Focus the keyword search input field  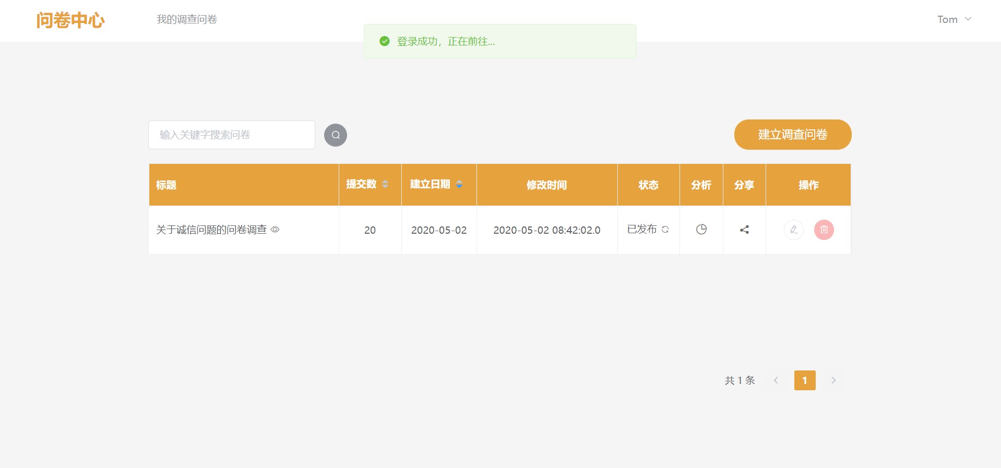tap(232, 135)
